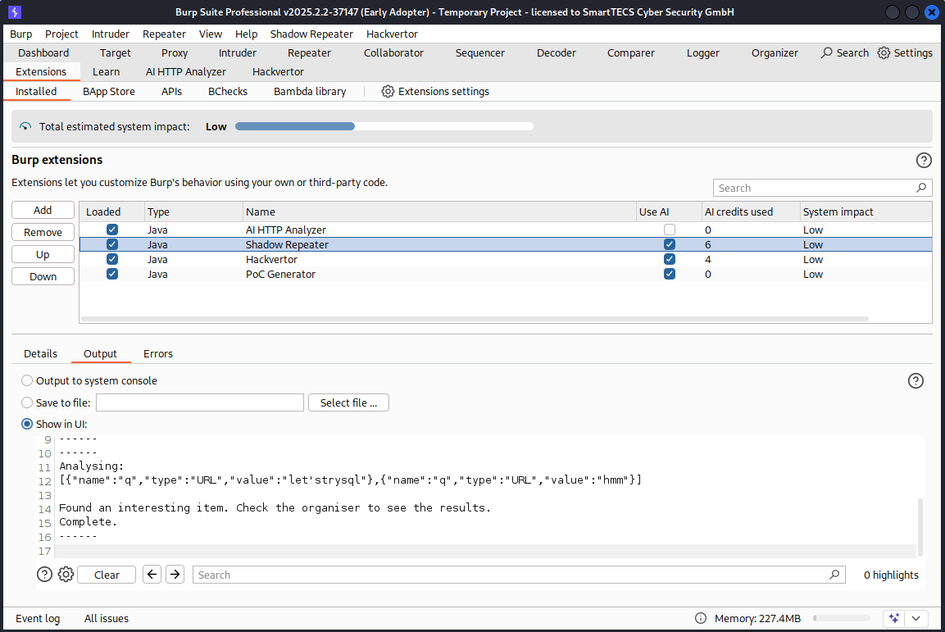Untick Loaded checkbox for Hackvertor extension

tap(112, 259)
